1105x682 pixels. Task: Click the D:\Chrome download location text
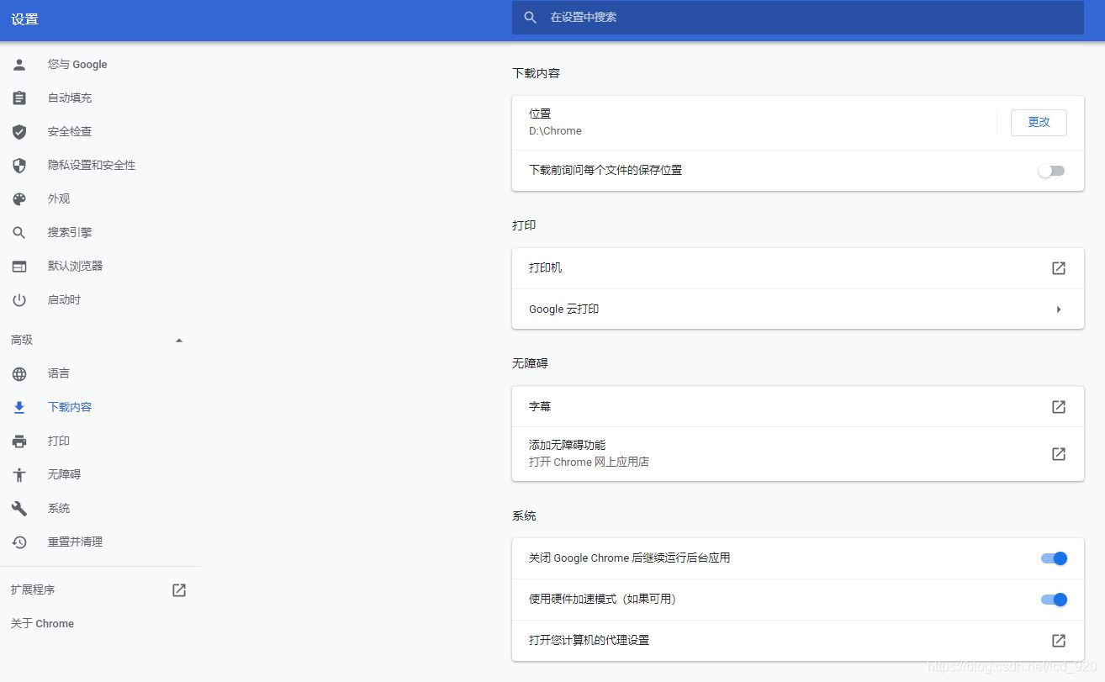pyautogui.click(x=555, y=131)
